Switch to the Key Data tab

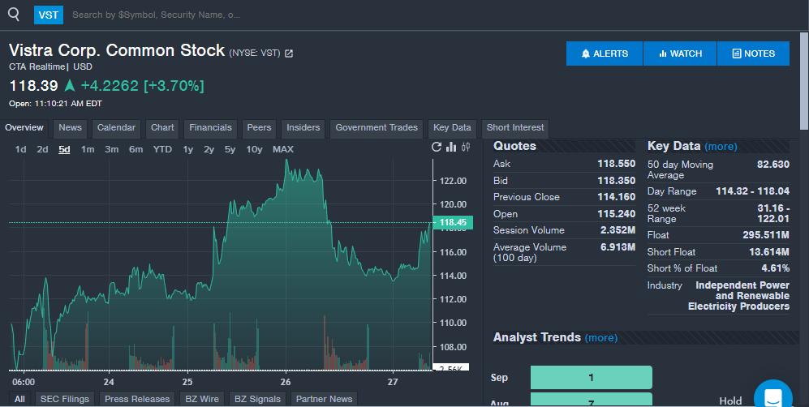tap(452, 128)
